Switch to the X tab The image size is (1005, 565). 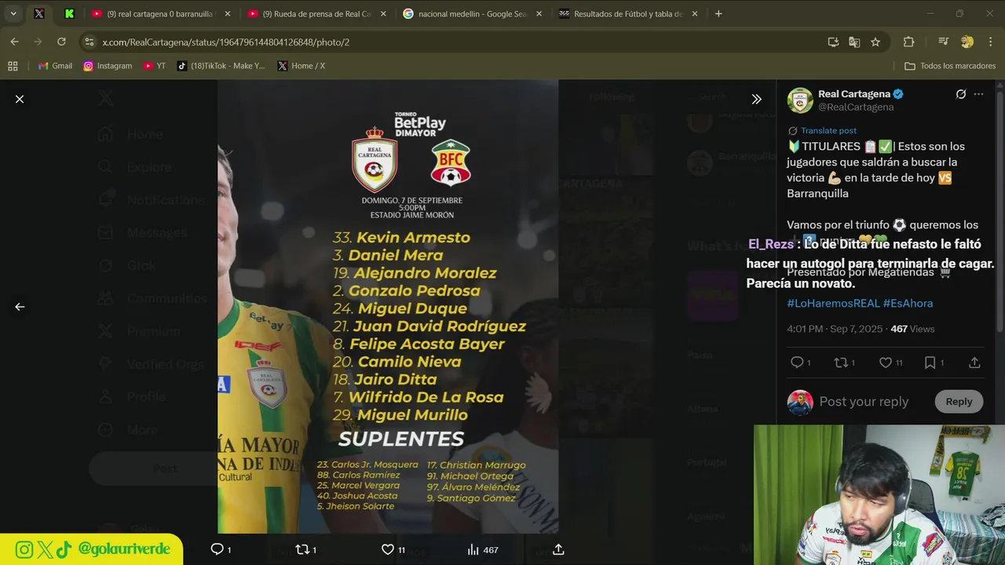click(x=38, y=13)
